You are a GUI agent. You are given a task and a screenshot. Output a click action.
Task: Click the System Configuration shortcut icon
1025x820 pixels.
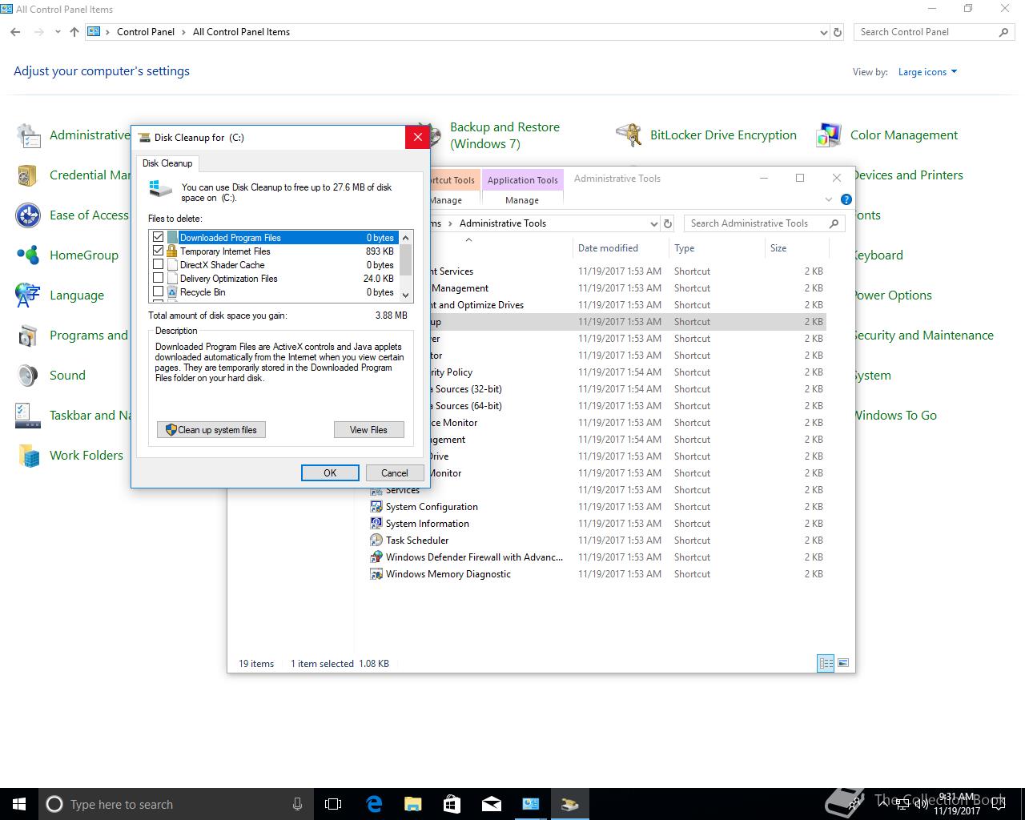click(x=376, y=507)
